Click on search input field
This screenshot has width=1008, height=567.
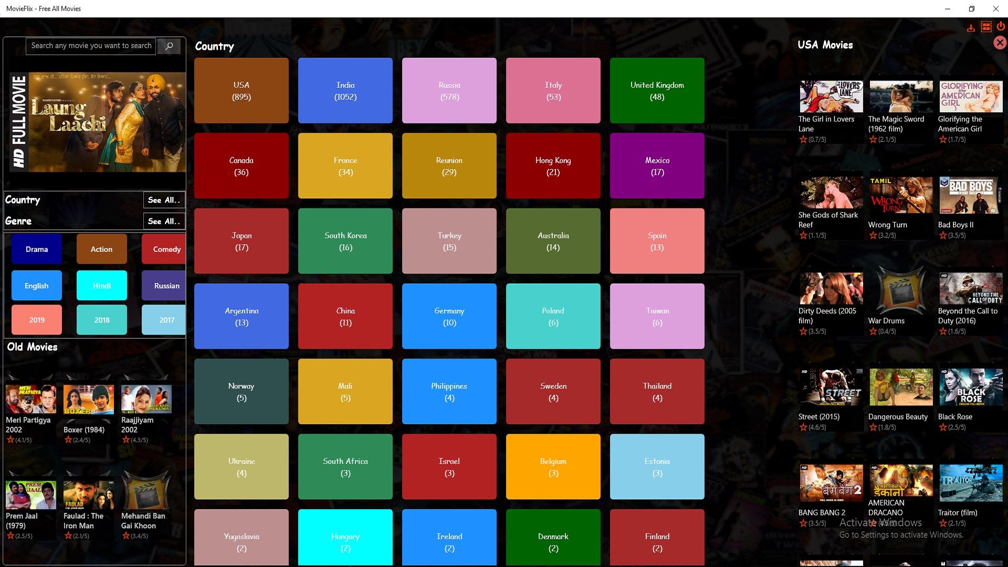[92, 46]
